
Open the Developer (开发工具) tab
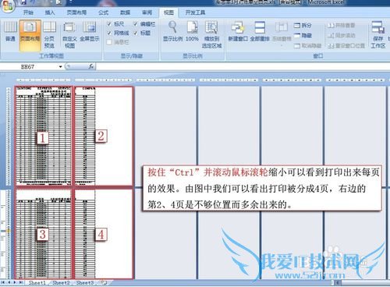195,12
